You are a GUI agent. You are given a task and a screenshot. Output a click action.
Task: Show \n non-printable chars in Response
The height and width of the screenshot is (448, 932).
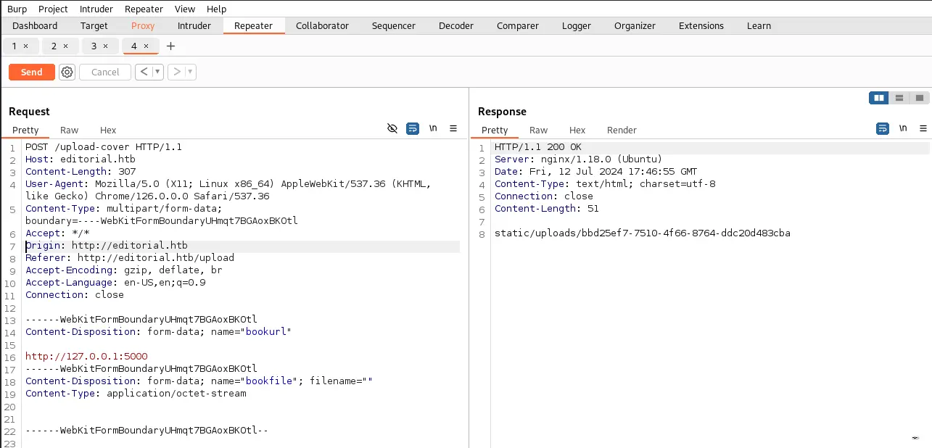(x=903, y=128)
